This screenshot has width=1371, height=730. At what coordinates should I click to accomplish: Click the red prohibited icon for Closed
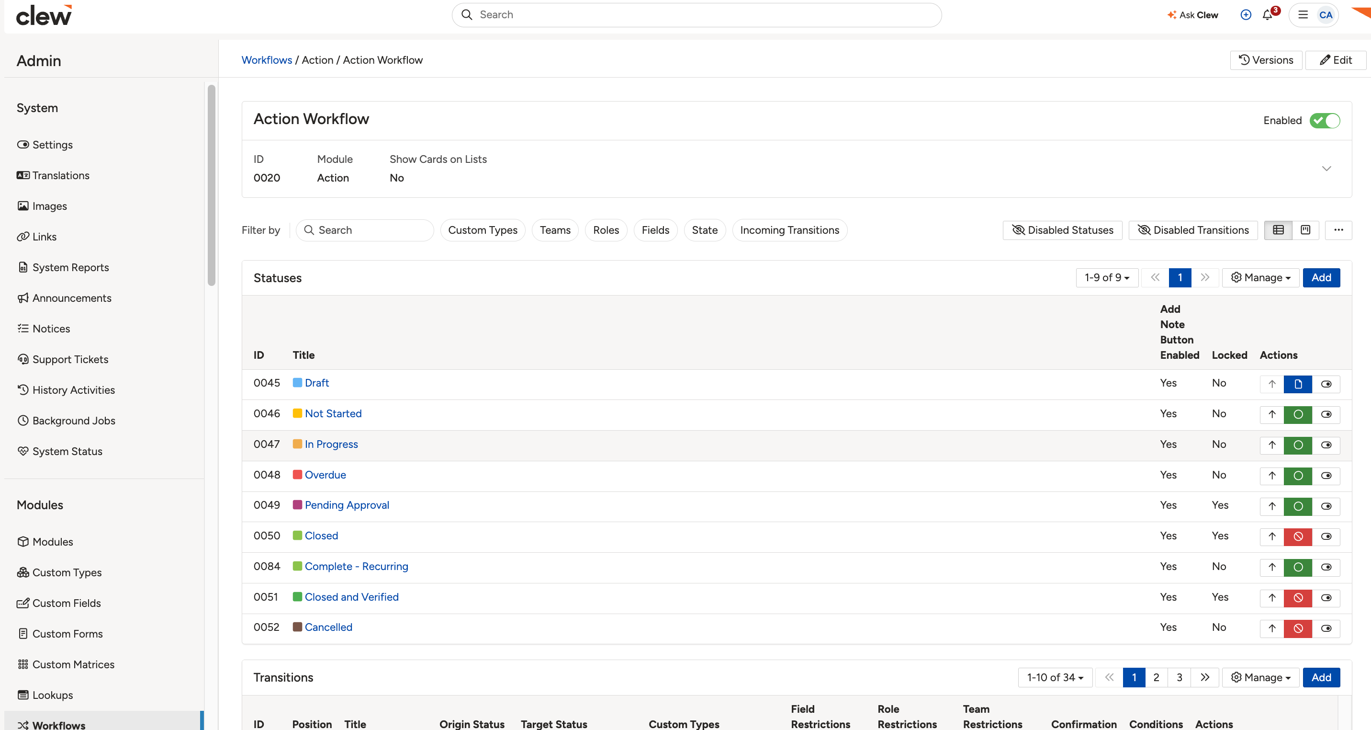[x=1298, y=536]
